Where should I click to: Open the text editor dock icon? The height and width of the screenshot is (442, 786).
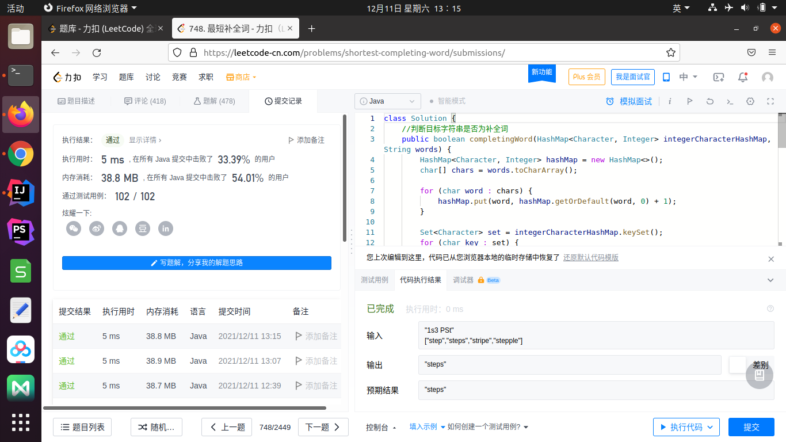tap(21, 310)
